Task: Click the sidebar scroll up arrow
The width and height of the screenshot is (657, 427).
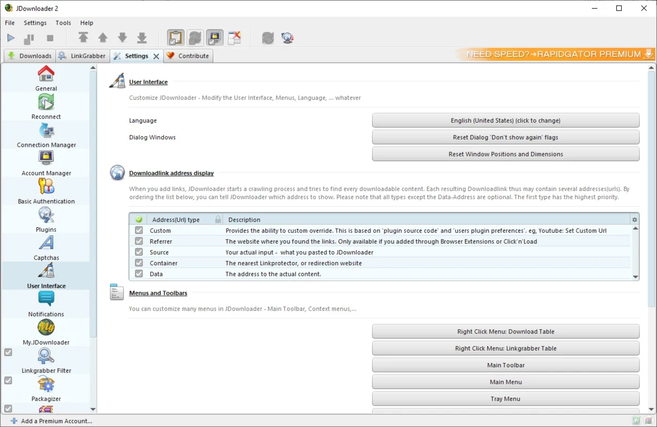Action: pyautogui.click(x=93, y=68)
